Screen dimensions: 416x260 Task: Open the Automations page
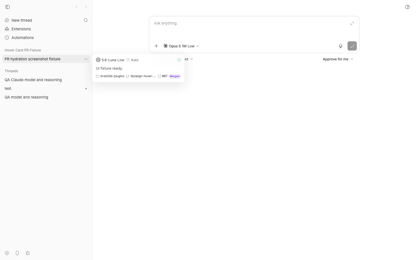(x=46, y=38)
